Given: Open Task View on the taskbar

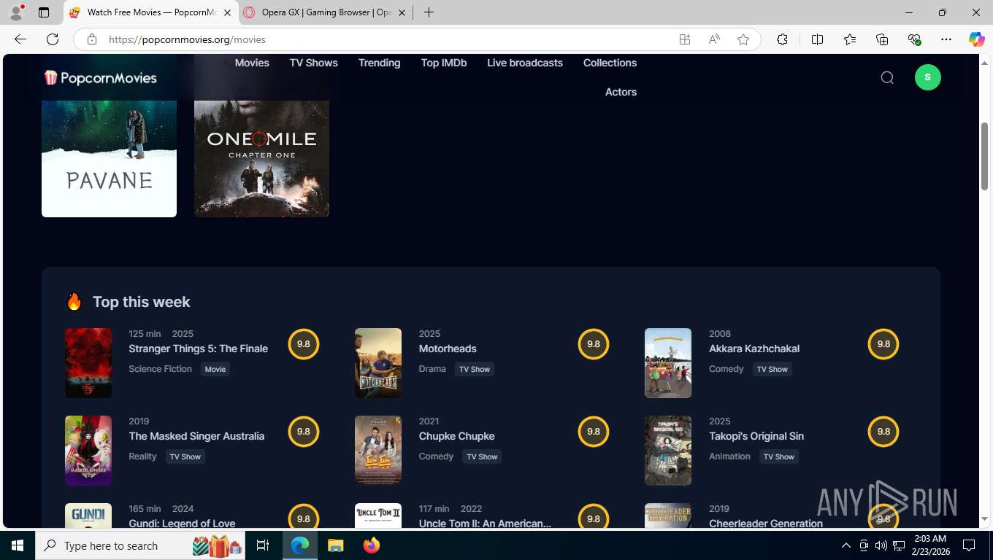Looking at the screenshot, I should point(263,545).
